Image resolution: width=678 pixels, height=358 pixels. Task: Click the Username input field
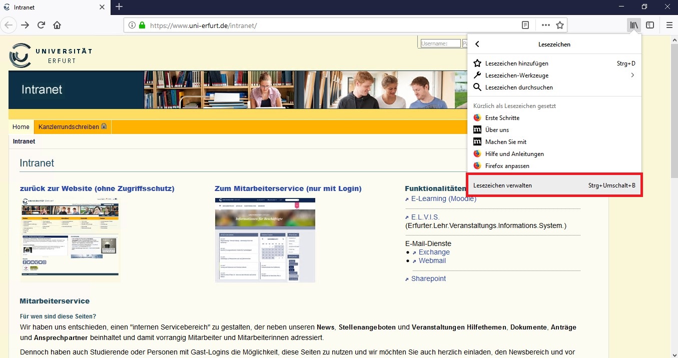tap(440, 43)
